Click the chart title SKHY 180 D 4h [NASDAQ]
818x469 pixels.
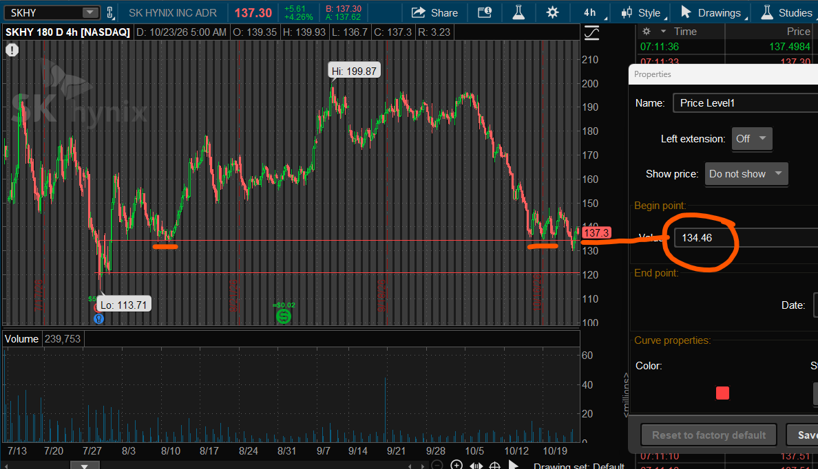tap(67, 32)
